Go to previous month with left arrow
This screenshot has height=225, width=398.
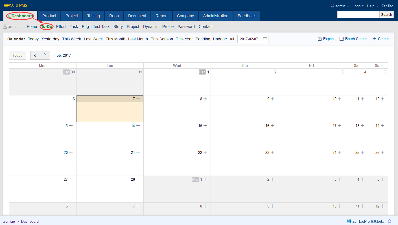(35, 55)
